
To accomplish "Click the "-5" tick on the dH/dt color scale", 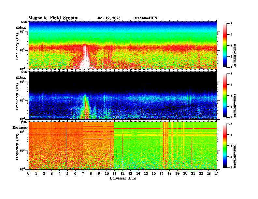I will coord(231,24).
